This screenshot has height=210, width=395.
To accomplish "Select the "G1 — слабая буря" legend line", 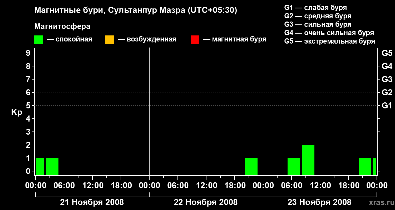I will coord(315,8).
